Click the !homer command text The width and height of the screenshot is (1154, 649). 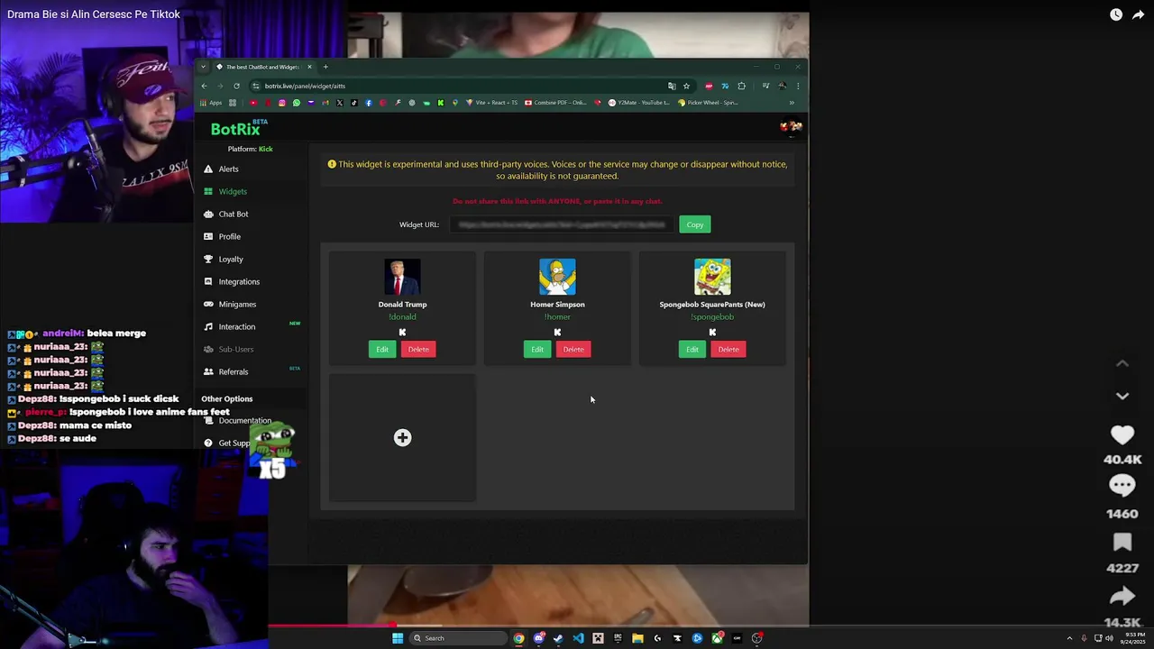click(x=557, y=316)
